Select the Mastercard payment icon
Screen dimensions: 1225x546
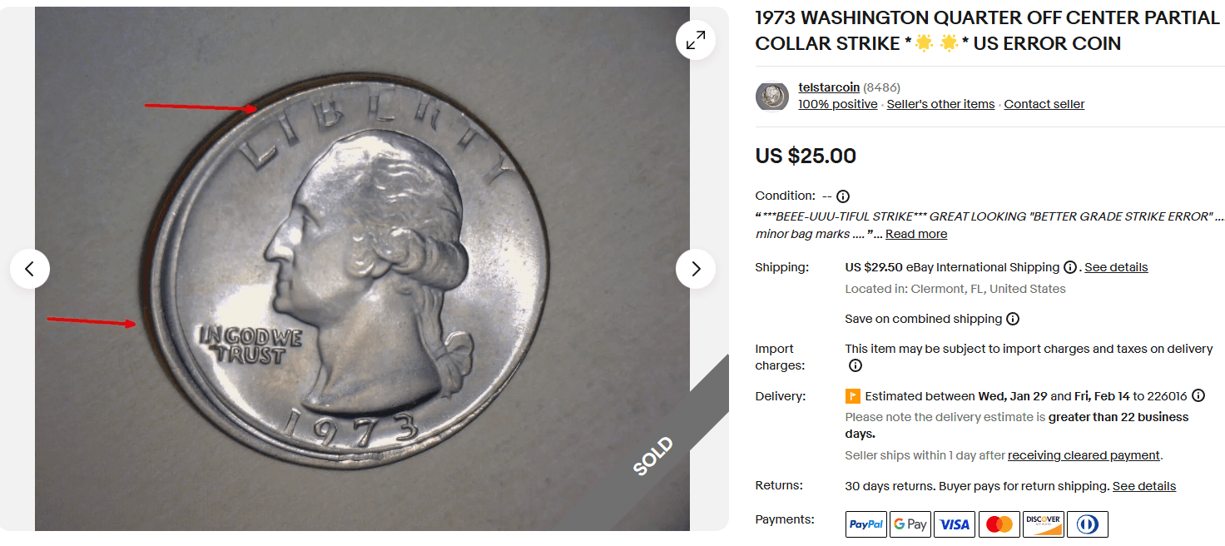999,524
